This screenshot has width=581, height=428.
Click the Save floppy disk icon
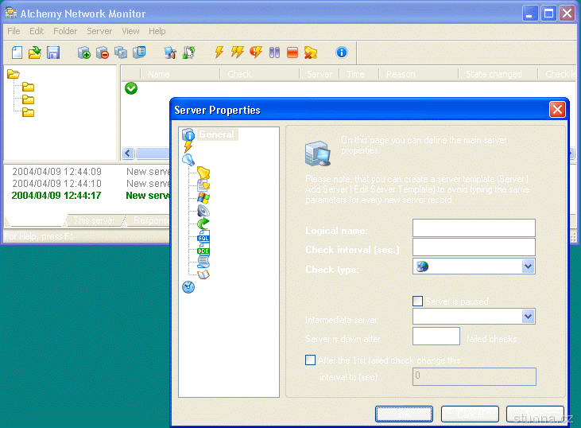point(53,53)
